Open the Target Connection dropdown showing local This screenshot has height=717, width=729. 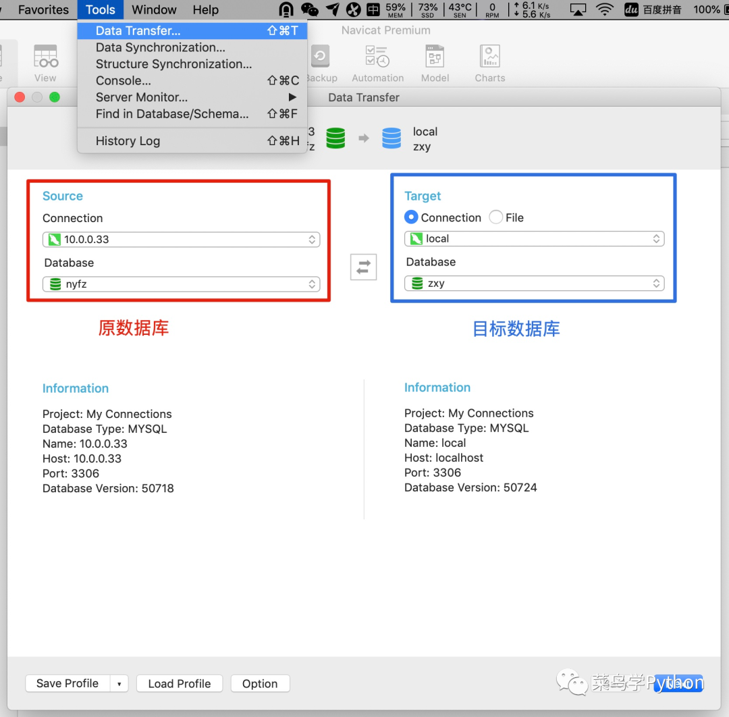pyautogui.click(x=534, y=238)
